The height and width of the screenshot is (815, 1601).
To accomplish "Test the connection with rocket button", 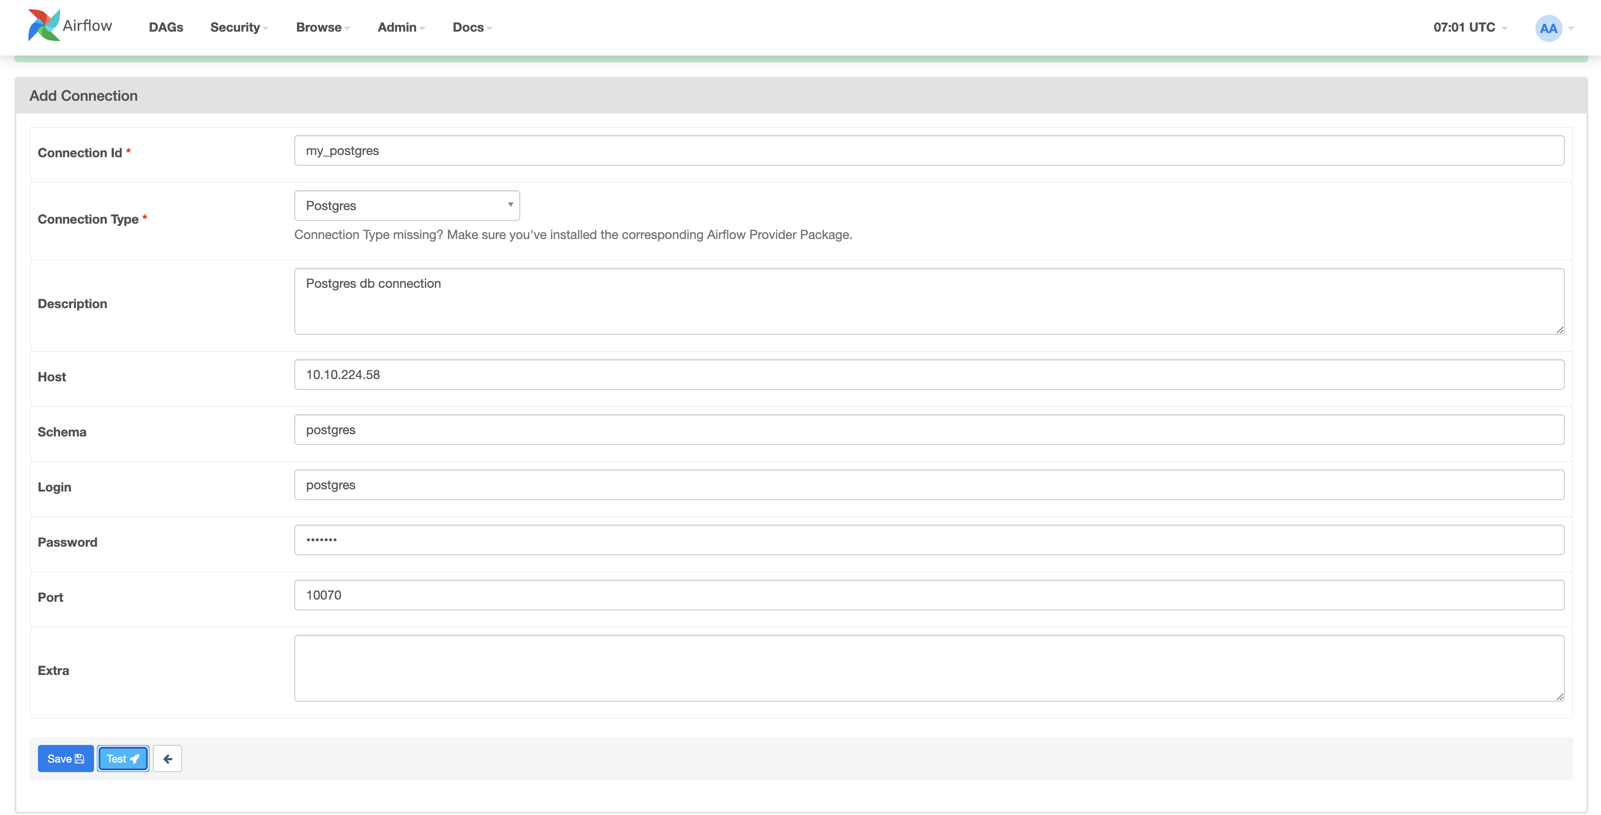I will pos(123,759).
